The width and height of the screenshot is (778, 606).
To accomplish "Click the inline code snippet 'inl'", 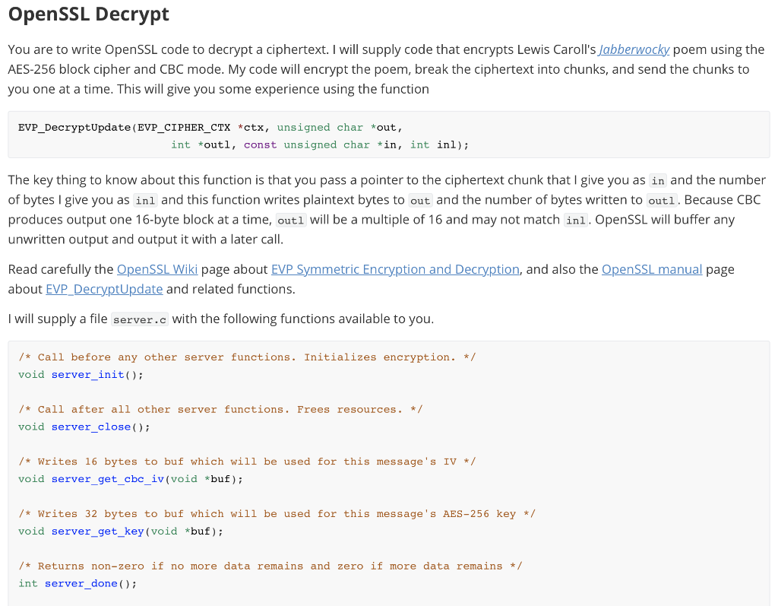I will click(147, 200).
